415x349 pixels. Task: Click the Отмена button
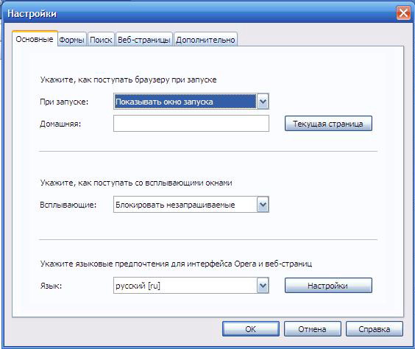click(x=312, y=329)
